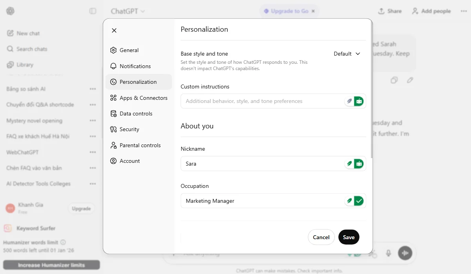Click the Increase Humanizer limits button
471x274 pixels.
pos(51,265)
